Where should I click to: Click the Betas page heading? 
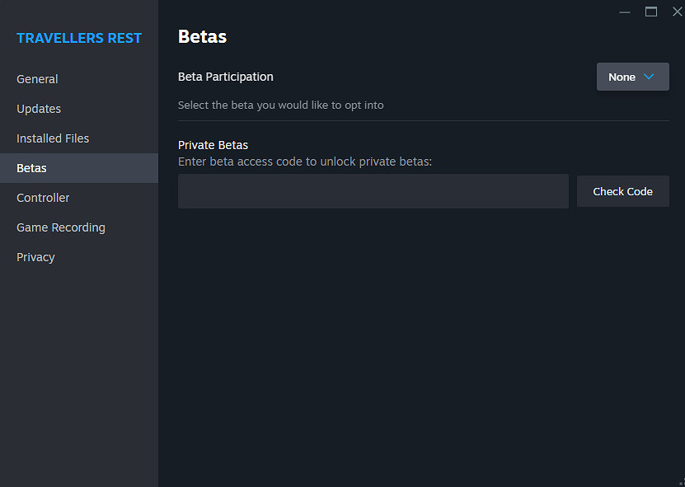click(x=202, y=36)
